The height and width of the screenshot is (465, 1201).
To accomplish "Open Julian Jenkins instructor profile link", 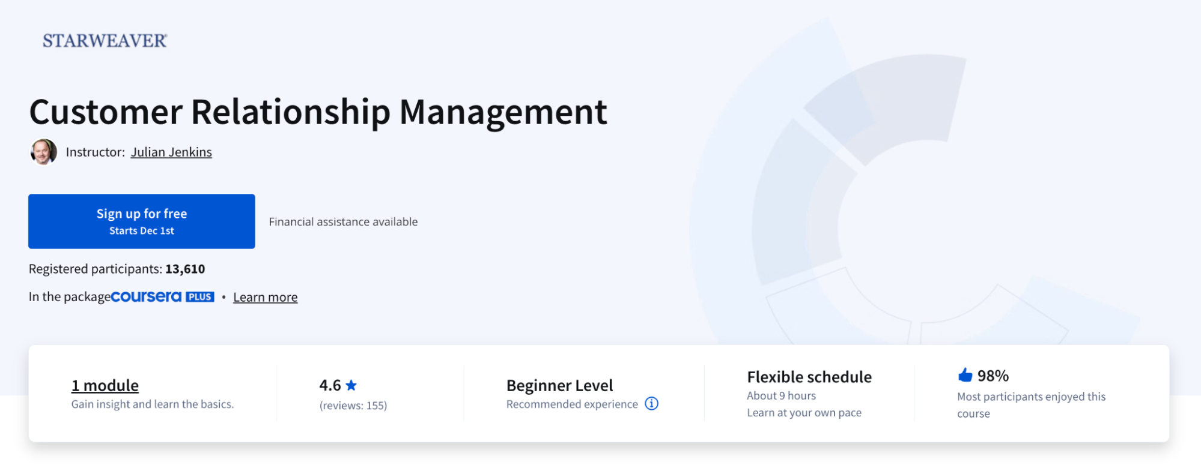I will tap(171, 152).
